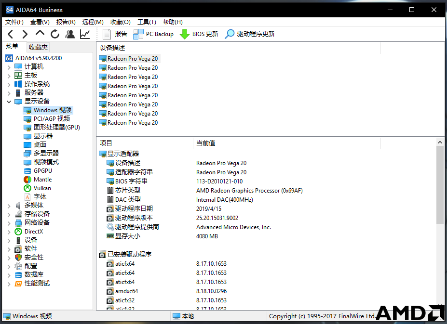Refresh the view with the circular arrow icon
Image resolution: width=447 pixels, height=324 pixels.
55,34
